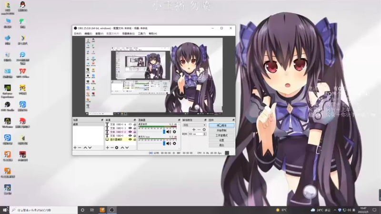
Task: Click the taskbar search box
Action: coord(44,210)
